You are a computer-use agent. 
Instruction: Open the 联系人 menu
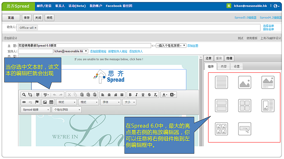pyautogui.click(x=60, y=6)
